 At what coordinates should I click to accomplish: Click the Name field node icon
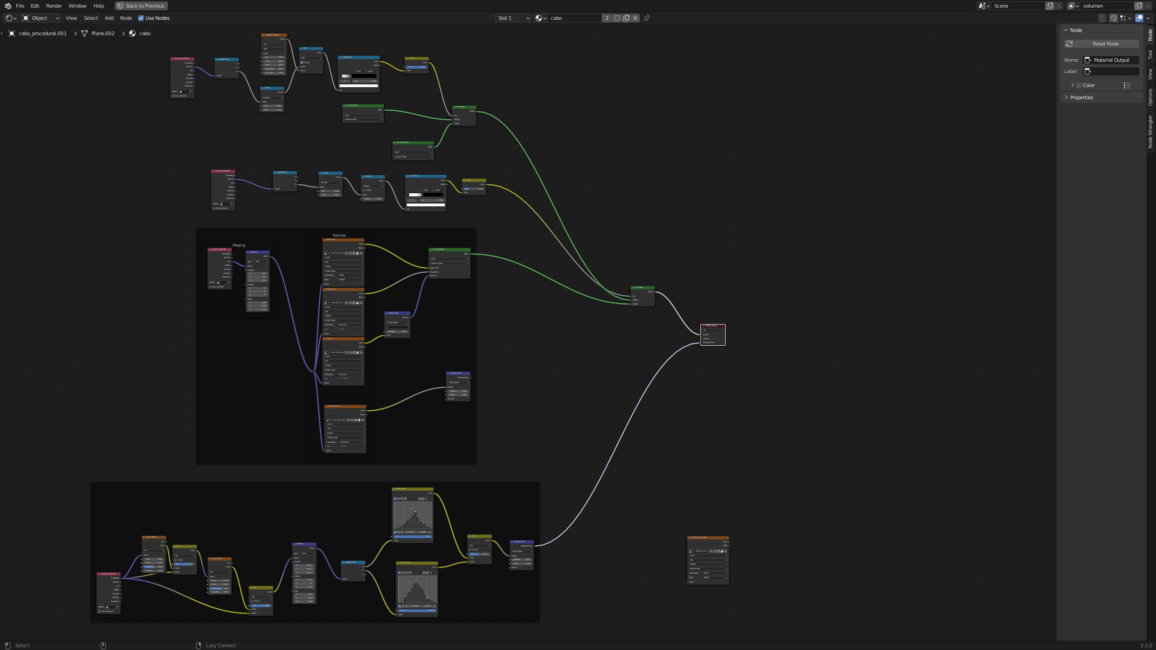click(1088, 60)
